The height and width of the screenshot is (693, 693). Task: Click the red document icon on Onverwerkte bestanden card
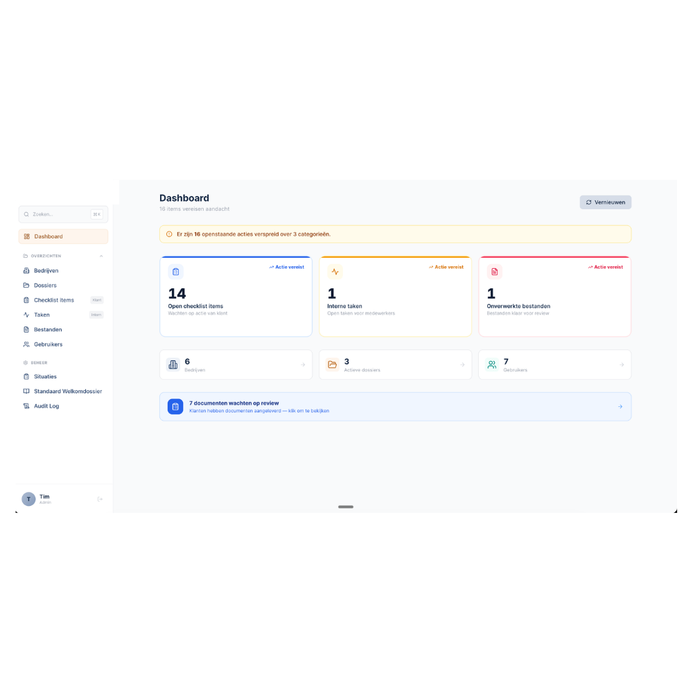point(495,272)
